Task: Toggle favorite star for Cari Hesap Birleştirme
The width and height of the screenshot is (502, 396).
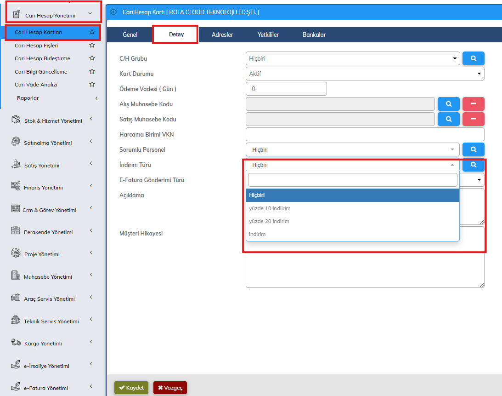Action: click(x=92, y=58)
